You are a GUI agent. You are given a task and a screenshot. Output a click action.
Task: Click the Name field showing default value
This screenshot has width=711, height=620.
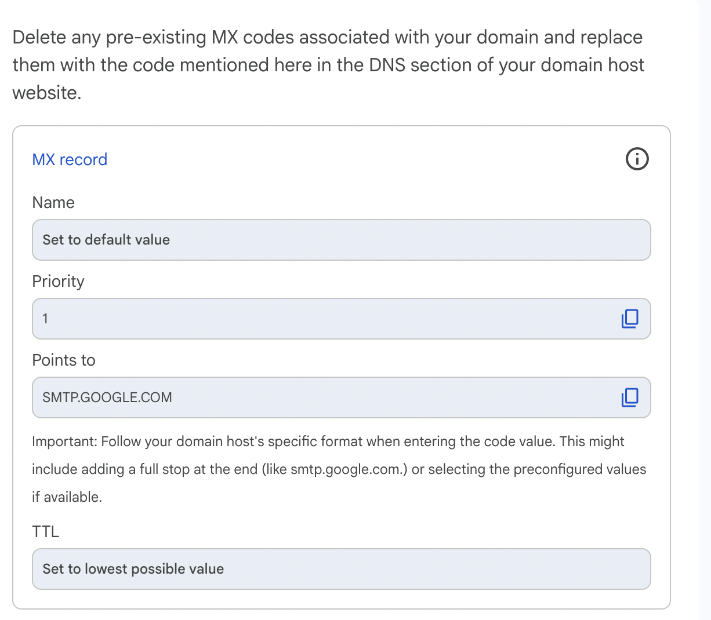pos(341,240)
